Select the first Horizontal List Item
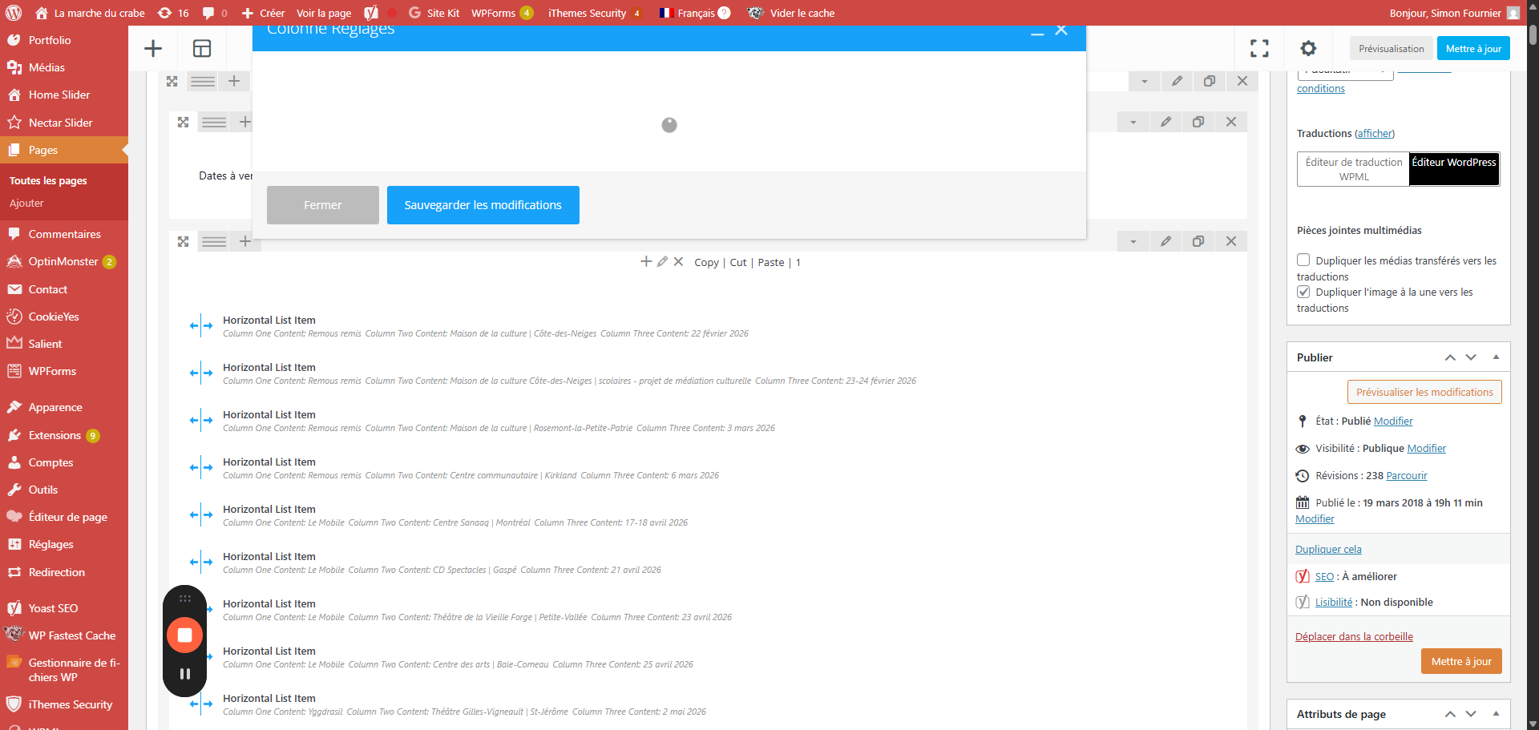Viewport: 1539px width, 730px height. click(269, 321)
